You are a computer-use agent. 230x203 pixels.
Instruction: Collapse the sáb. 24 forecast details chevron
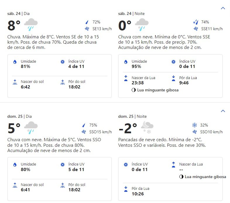(223, 8)
